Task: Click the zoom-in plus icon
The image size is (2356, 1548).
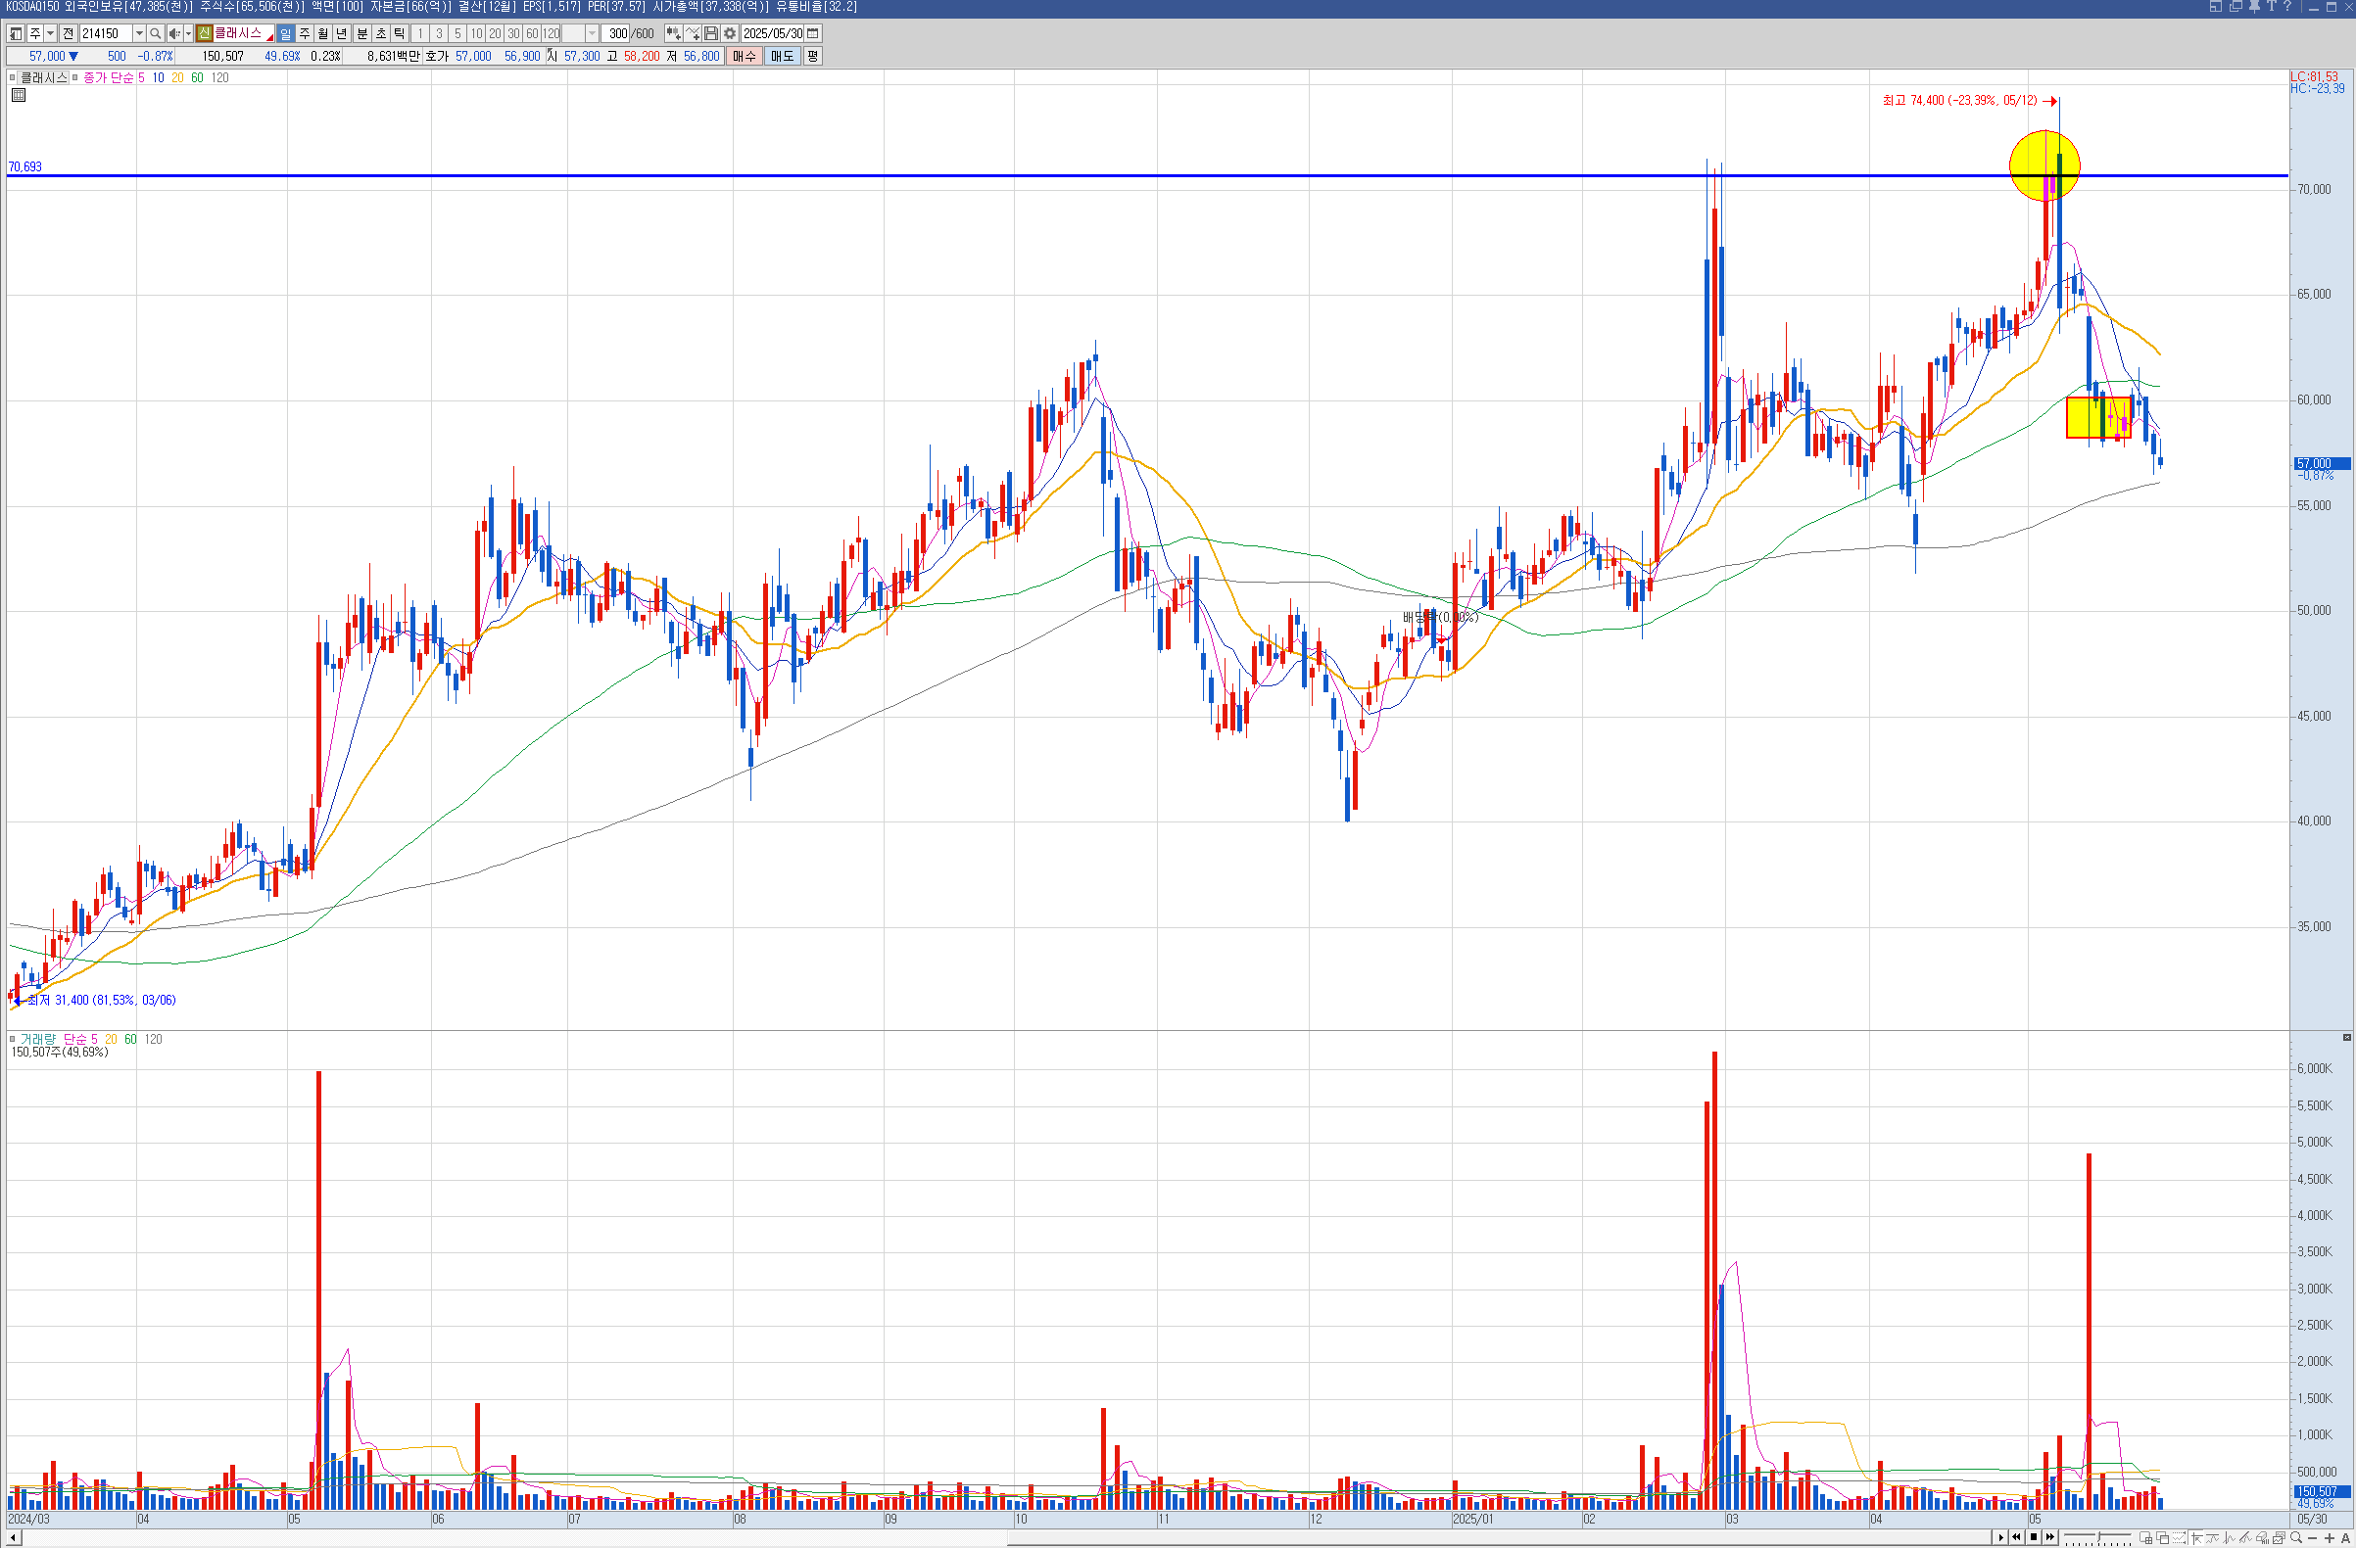Action: pyautogui.click(x=2331, y=1537)
